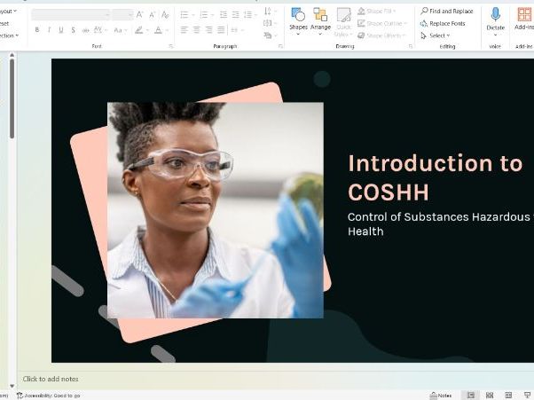Center the text

[x=197, y=30]
